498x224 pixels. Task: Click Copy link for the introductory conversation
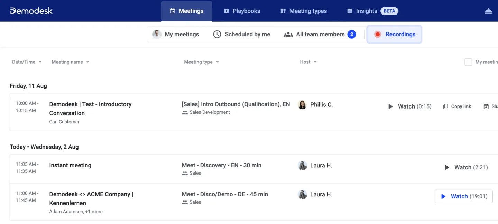[457, 106]
